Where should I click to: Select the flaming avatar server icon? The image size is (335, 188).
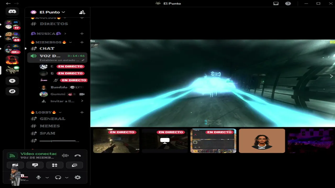(x=12, y=60)
